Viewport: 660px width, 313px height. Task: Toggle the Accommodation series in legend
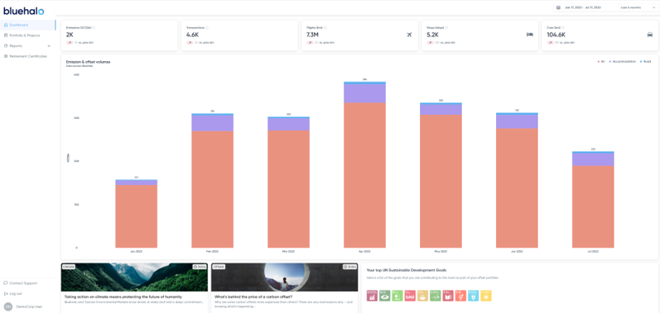[x=623, y=62]
